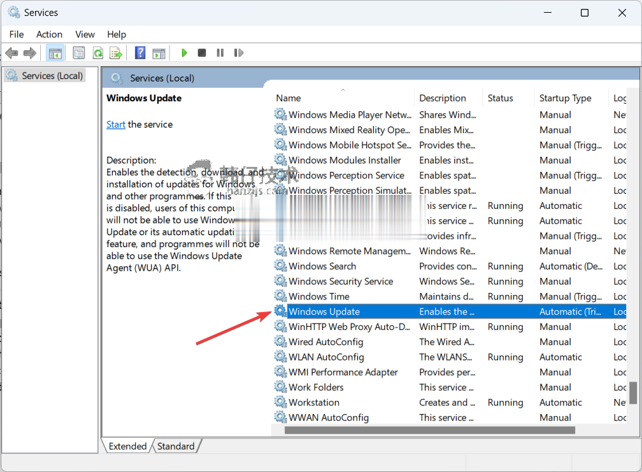
Task: Click Automatic (Tri... startup type of Windows Update
Action: pos(571,311)
